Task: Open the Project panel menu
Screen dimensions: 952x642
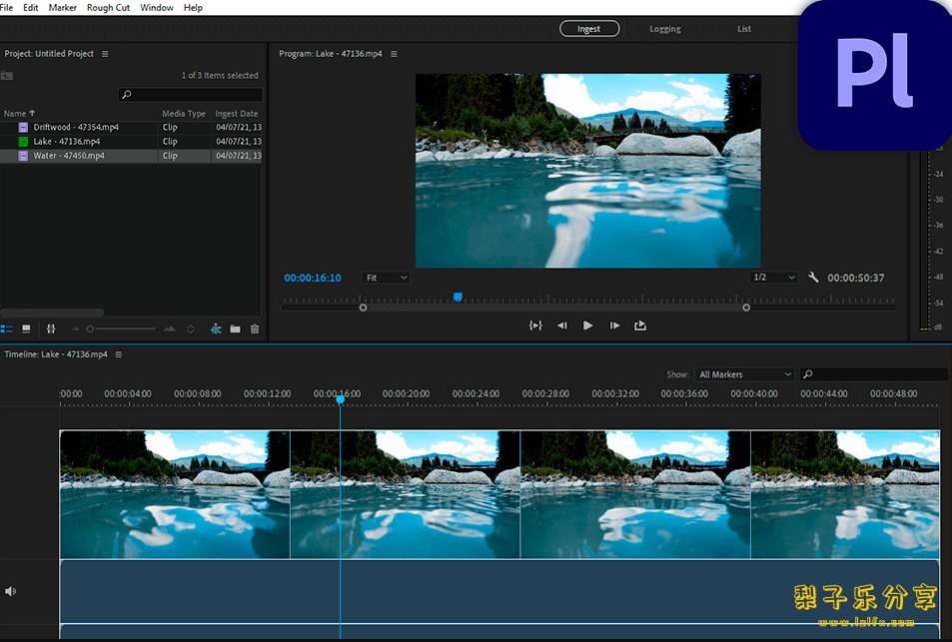Action: tap(105, 54)
